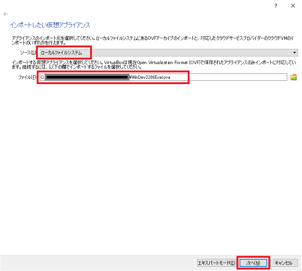This screenshot has height=271, width=302.
Task: Switch to エキスパートモード(E)
Action: pos(216,263)
